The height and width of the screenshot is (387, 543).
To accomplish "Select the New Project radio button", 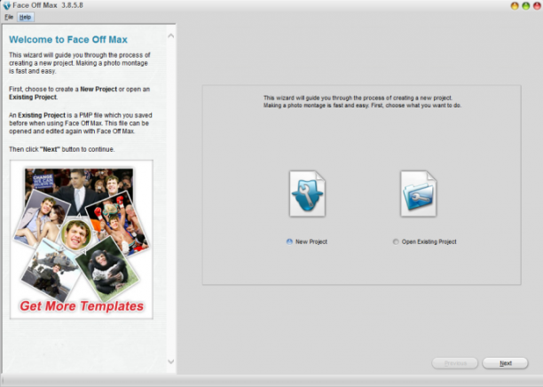I will click(x=289, y=241).
